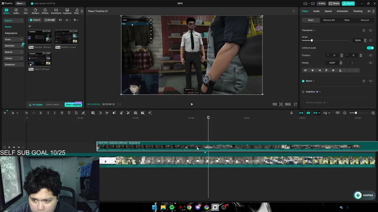Toggle track visibility eye icon
Image resolution: width=378 pixels, height=212 pixels.
coord(14,147)
